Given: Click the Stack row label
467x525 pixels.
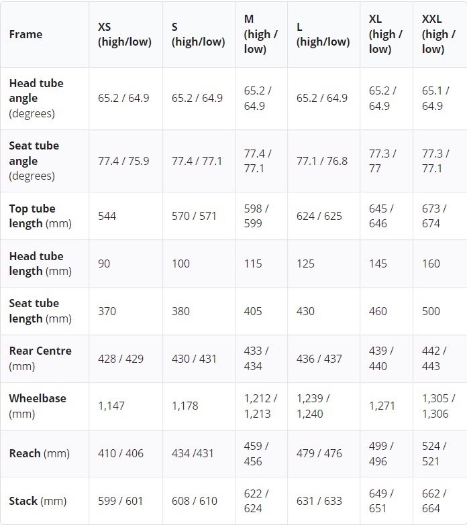Looking at the screenshot, I should [38, 501].
